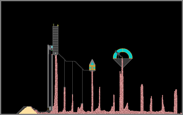Click the cyan triangular attic window
This screenshot has height=115, width=183.
pos(92,63)
